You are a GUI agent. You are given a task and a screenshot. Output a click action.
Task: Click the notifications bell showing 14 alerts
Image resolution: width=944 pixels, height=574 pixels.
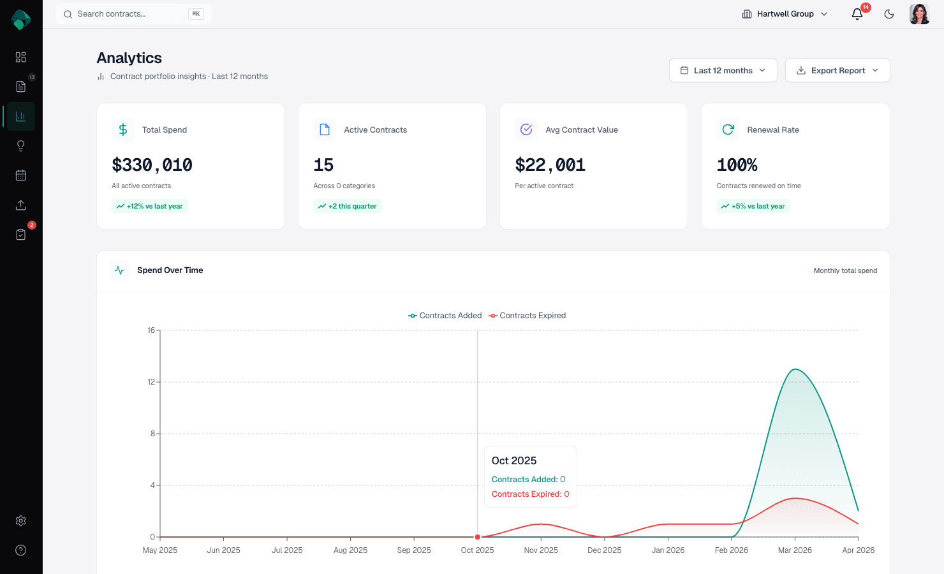click(x=857, y=13)
